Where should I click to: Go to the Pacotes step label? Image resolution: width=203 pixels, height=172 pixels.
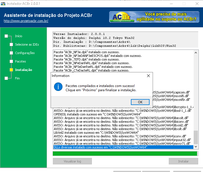tap(20, 61)
